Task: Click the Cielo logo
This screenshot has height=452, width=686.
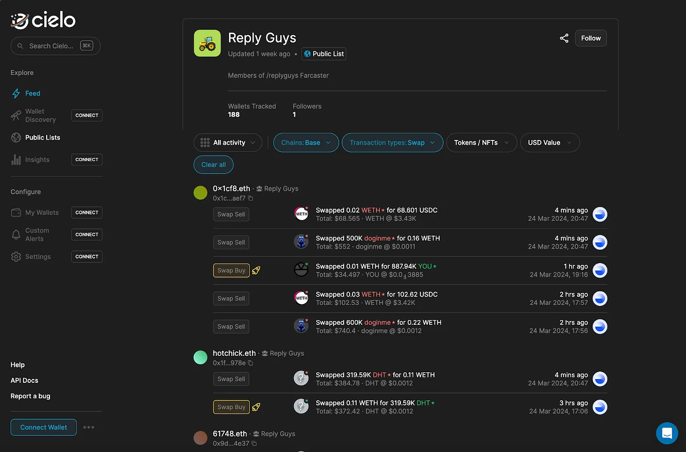Action: (x=43, y=20)
